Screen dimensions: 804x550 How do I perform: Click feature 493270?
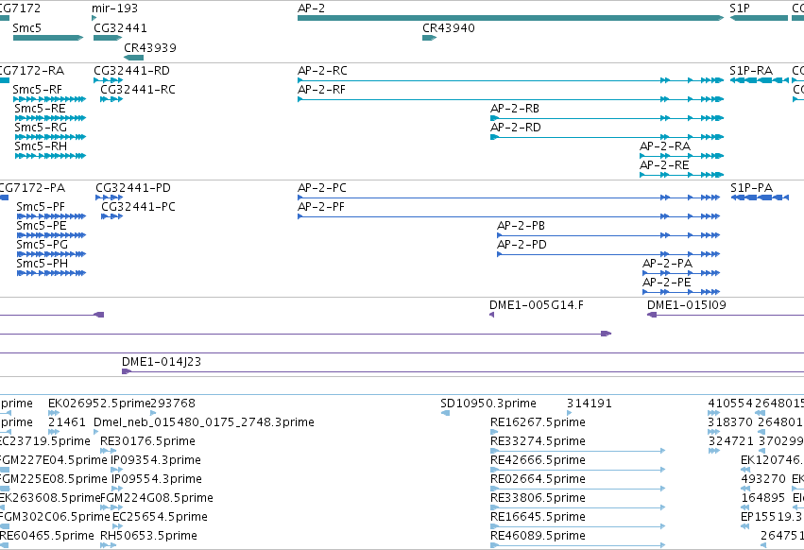point(763,479)
